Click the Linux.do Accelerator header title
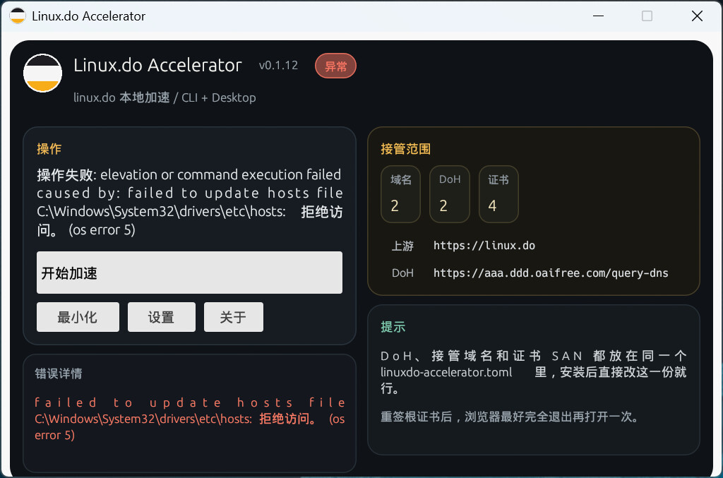Image resolution: width=723 pixels, height=478 pixels. (157, 66)
